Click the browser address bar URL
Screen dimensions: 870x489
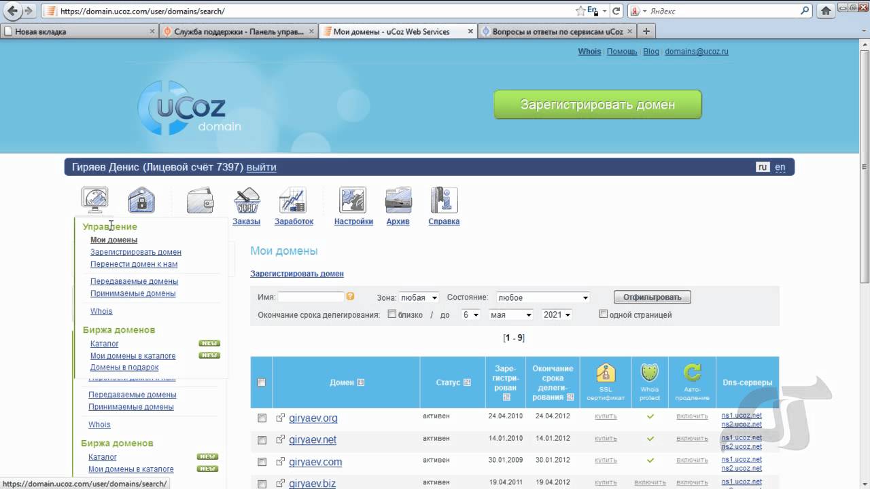pyautogui.click(x=142, y=12)
